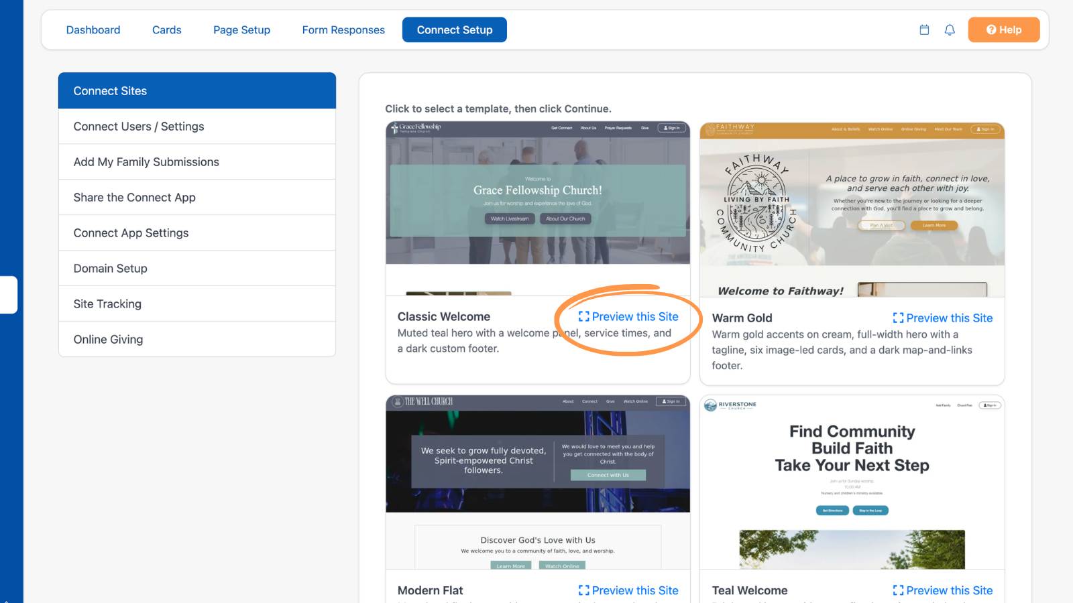Preview the Warm Gold site
The width and height of the screenshot is (1073, 603).
coord(943,318)
